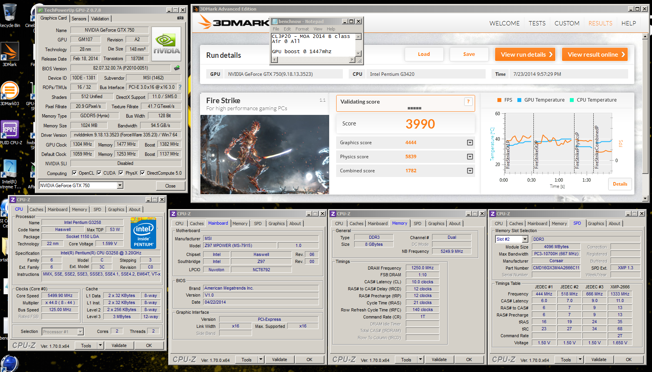
Task: Open the Format menu in Notepad
Action: 302,29
